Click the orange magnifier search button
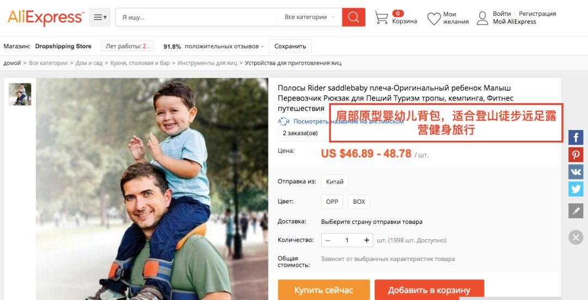Screen dimensions: 588x300 353,17
